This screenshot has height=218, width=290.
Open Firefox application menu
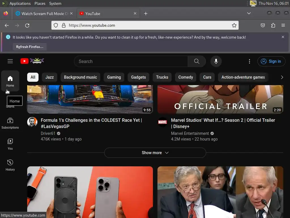point(283,25)
